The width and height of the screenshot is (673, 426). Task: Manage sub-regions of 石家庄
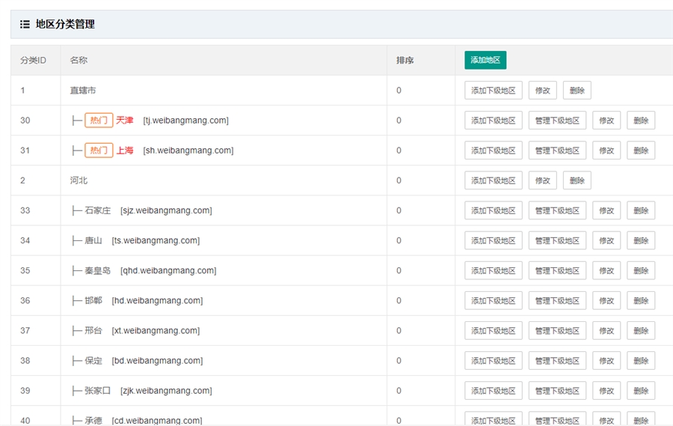[x=557, y=210]
